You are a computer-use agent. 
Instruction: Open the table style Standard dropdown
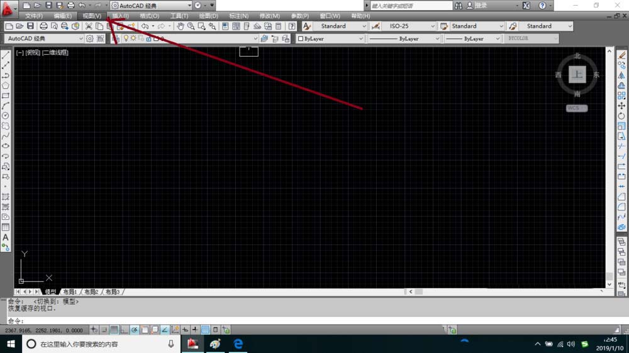(x=477, y=26)
